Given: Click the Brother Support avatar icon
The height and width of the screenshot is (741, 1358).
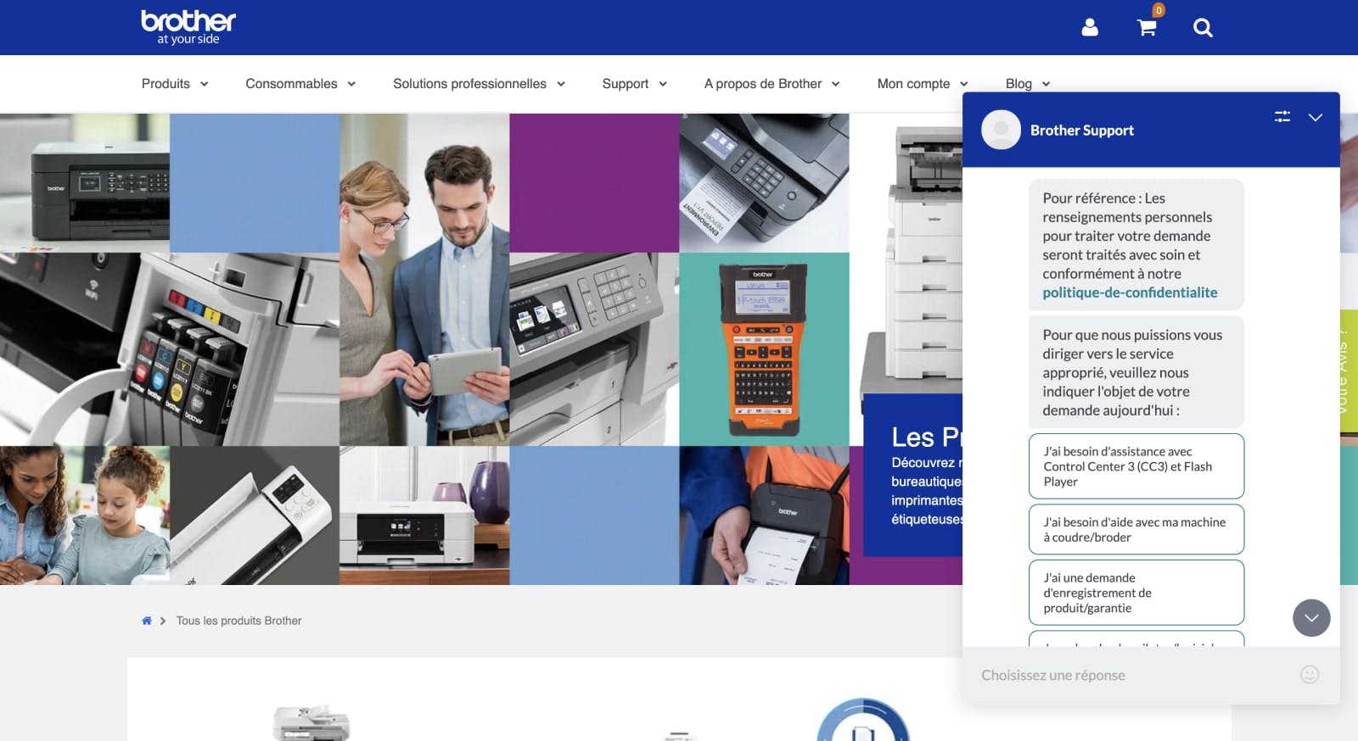Looking at the screenshot, I should pos(1001,130).
